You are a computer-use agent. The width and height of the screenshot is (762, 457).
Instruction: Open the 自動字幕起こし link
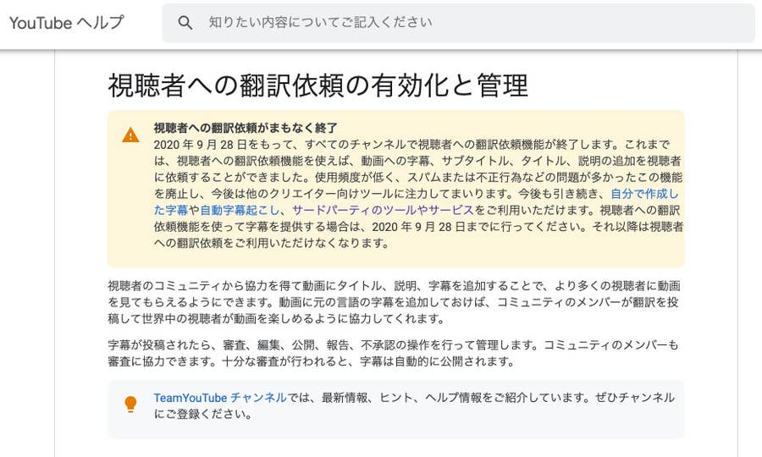click(240, 210)
